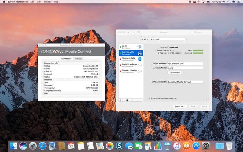The width and height of the screenshot is (243, 152).
Task: Open the SonicWall Mobile Connect dock icon
Action: point(119,146)
